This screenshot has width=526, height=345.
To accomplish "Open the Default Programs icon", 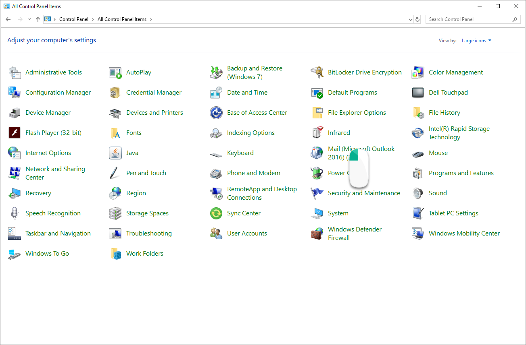I will point(317,93).
